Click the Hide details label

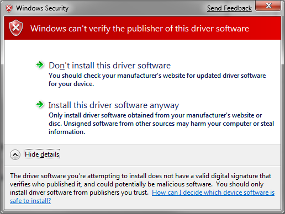pos(42,154)
